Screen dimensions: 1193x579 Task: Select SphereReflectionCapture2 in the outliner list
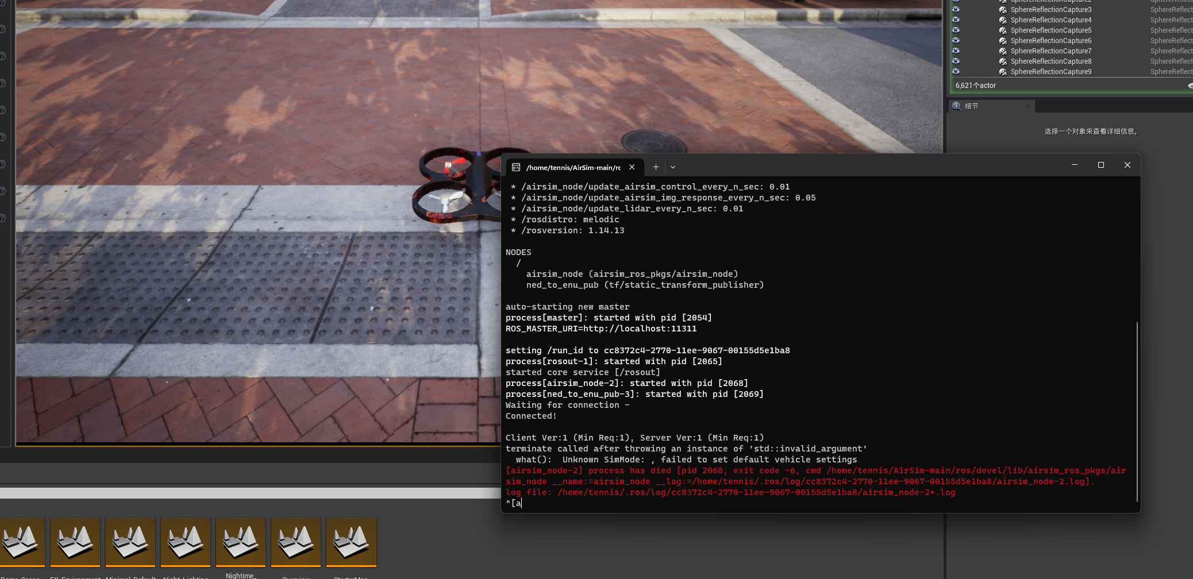1051,1
